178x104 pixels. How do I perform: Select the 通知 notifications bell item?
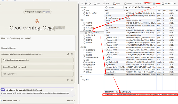(86, 60)
